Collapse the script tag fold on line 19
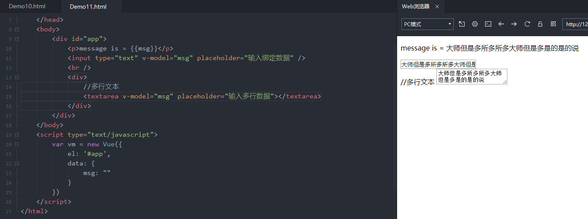 tap(17, 135)
